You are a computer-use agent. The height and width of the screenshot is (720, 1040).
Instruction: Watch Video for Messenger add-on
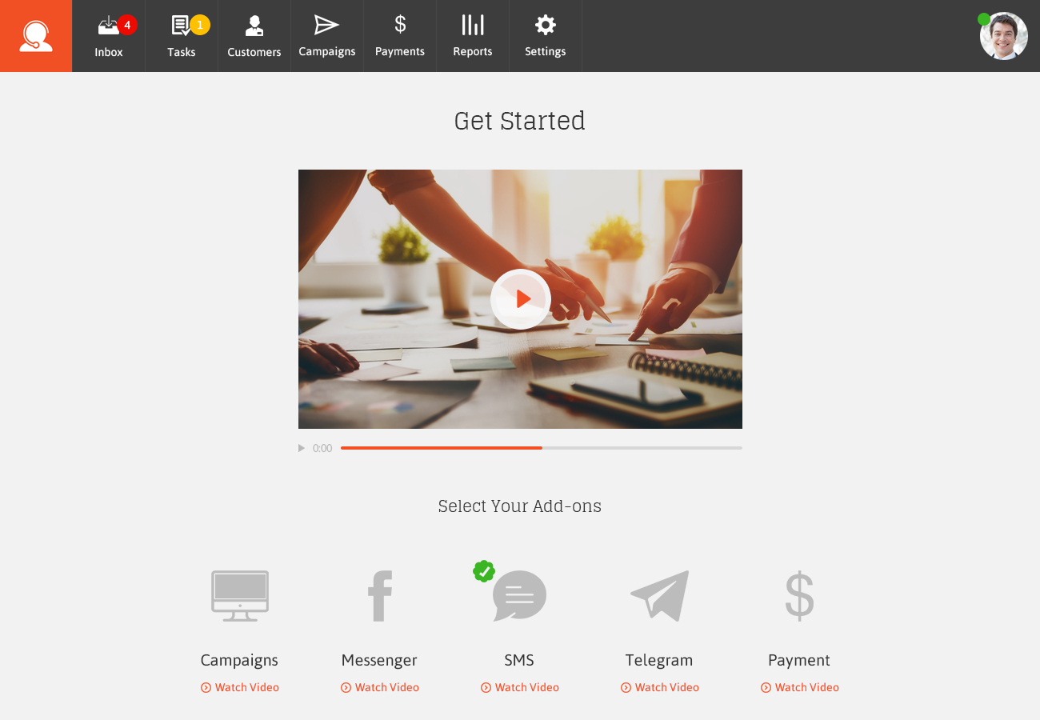coord(380,687)
